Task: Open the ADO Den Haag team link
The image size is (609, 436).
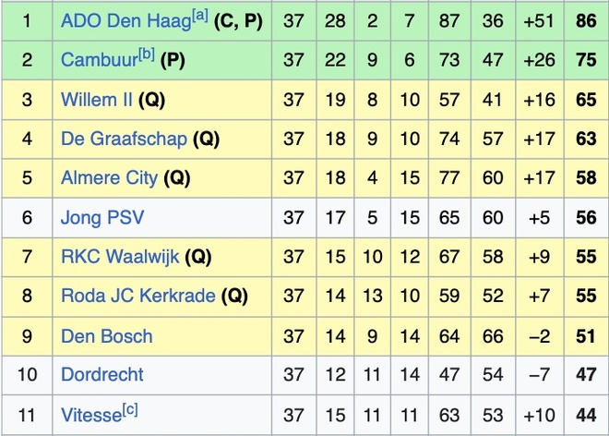Action: click(x=125, y=20)
